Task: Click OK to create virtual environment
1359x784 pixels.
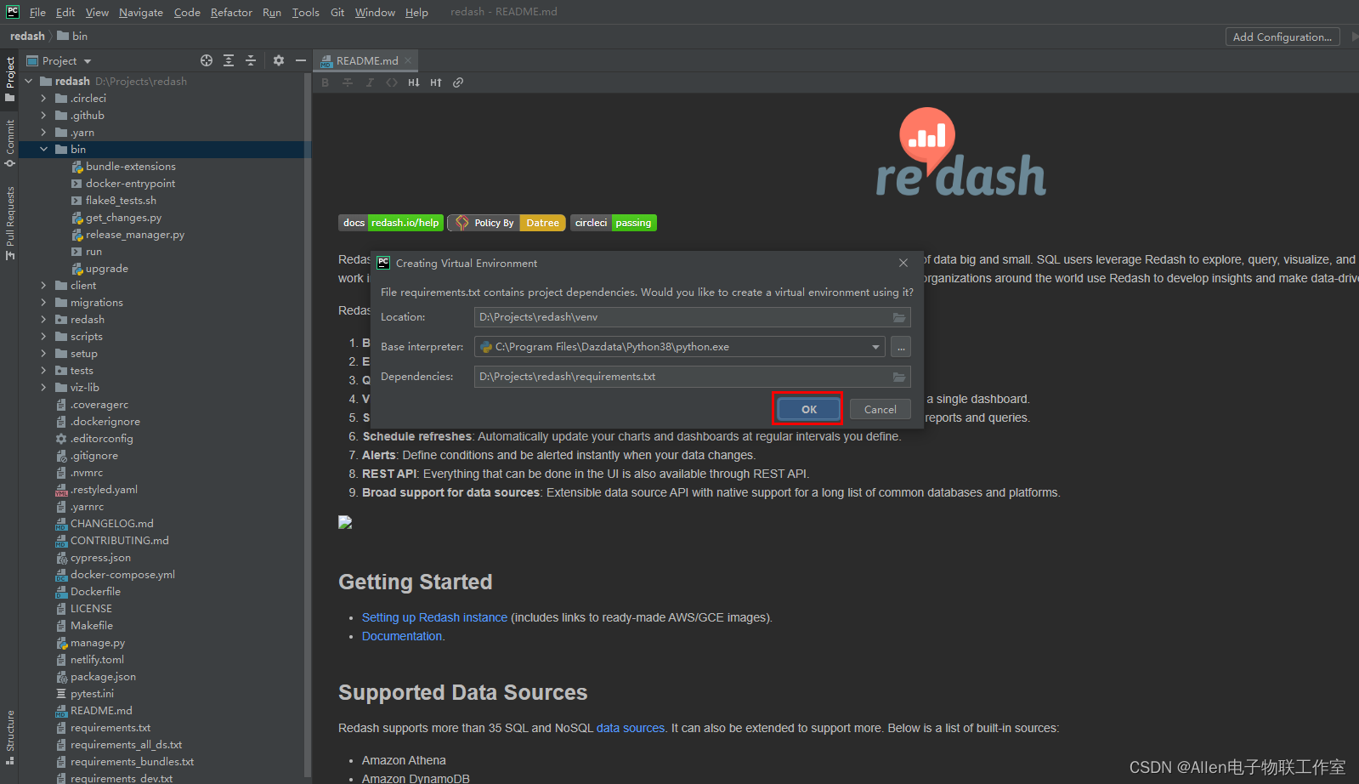Action: point(808,409)
